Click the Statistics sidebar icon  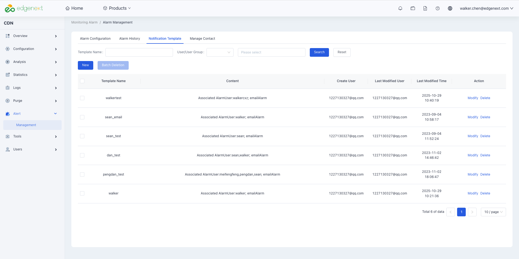(x=8, y=75)
